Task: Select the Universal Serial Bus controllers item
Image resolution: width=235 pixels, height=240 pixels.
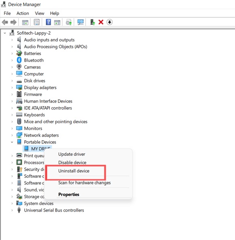Action: [x=54, y=210]
